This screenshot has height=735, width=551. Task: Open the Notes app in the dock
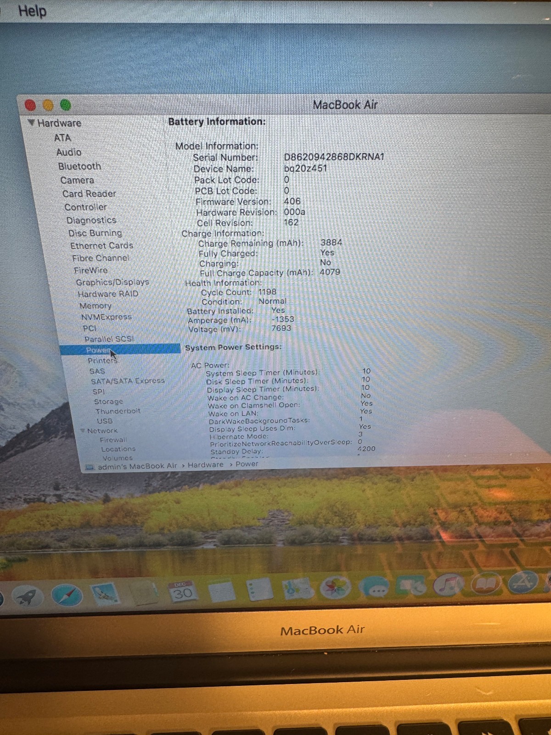click(x=222, y=591)
